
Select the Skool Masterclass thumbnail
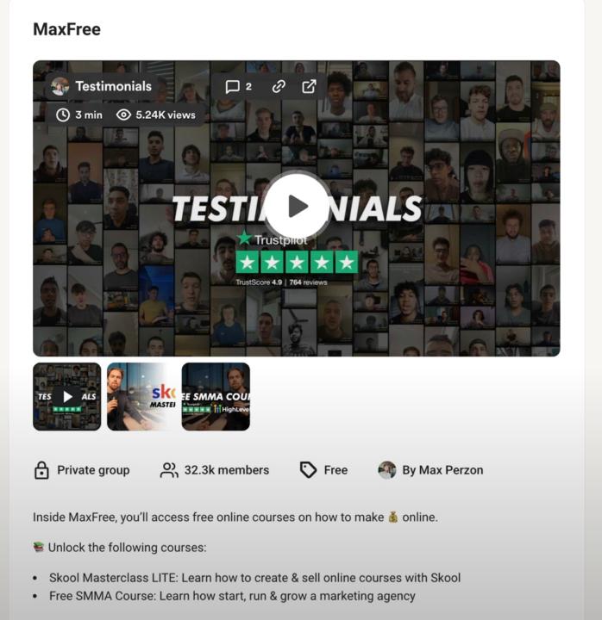click(x=141, y=397)
